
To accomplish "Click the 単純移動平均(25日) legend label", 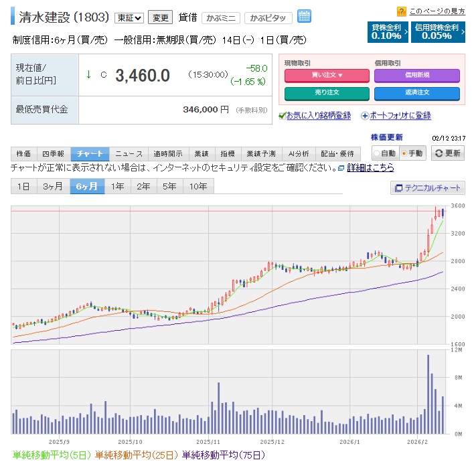I will point(137,455).
